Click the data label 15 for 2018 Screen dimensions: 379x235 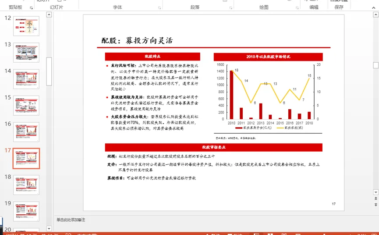[309, 76]
